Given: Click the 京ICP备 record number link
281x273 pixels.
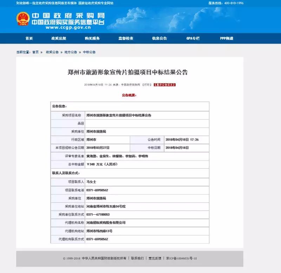Looking at the screenshot, I should (x=181, y=258).
